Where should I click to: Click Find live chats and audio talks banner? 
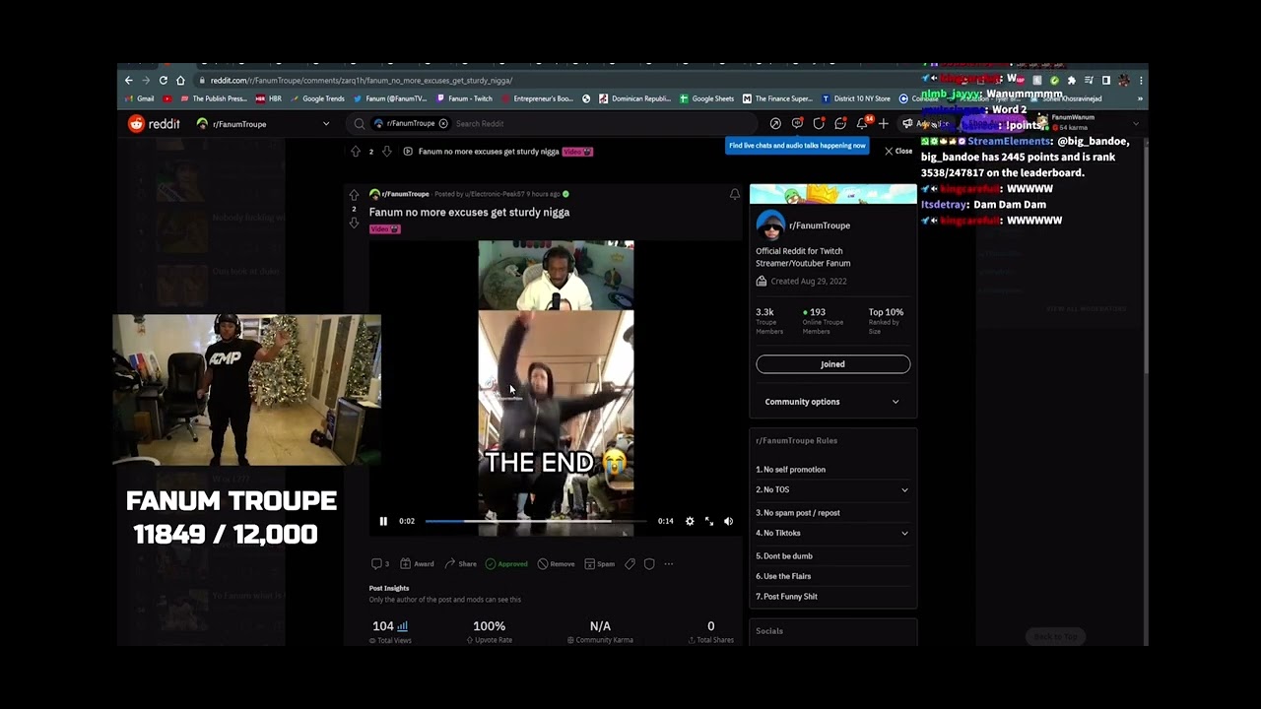797,146
